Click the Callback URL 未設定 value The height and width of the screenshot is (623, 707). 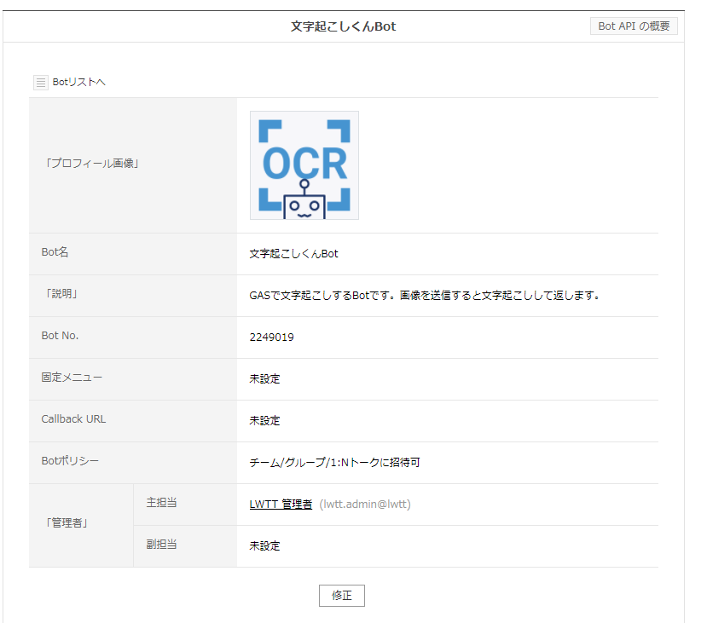(x=264, y=421)
